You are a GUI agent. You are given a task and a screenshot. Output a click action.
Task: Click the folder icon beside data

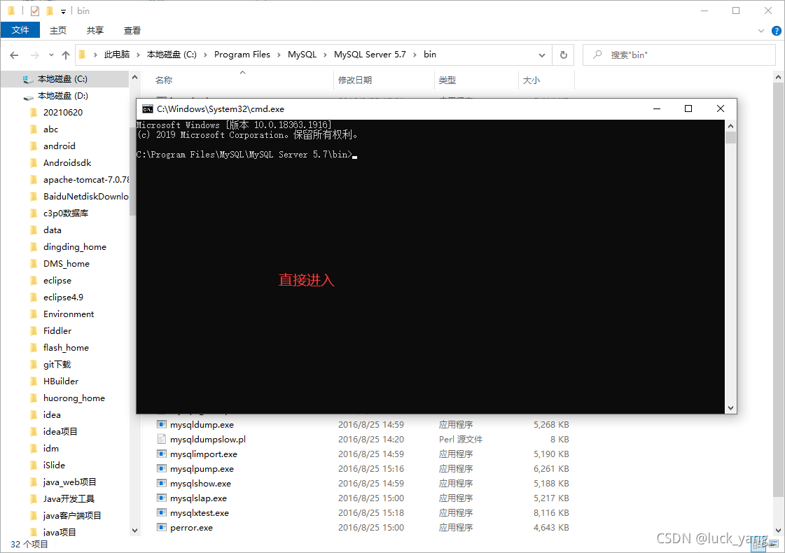pos(34,230)
